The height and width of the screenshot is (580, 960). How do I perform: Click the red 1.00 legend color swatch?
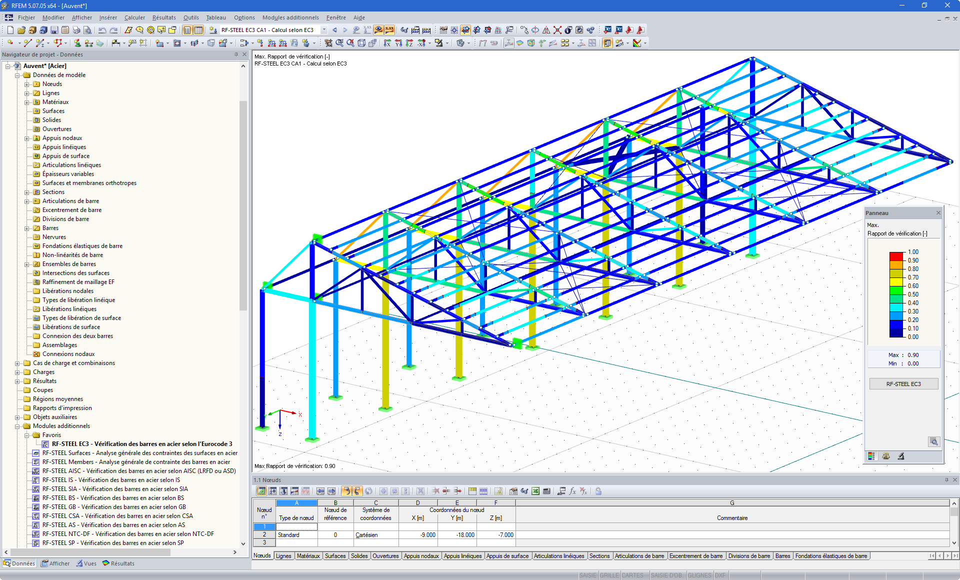click(895, 256)
